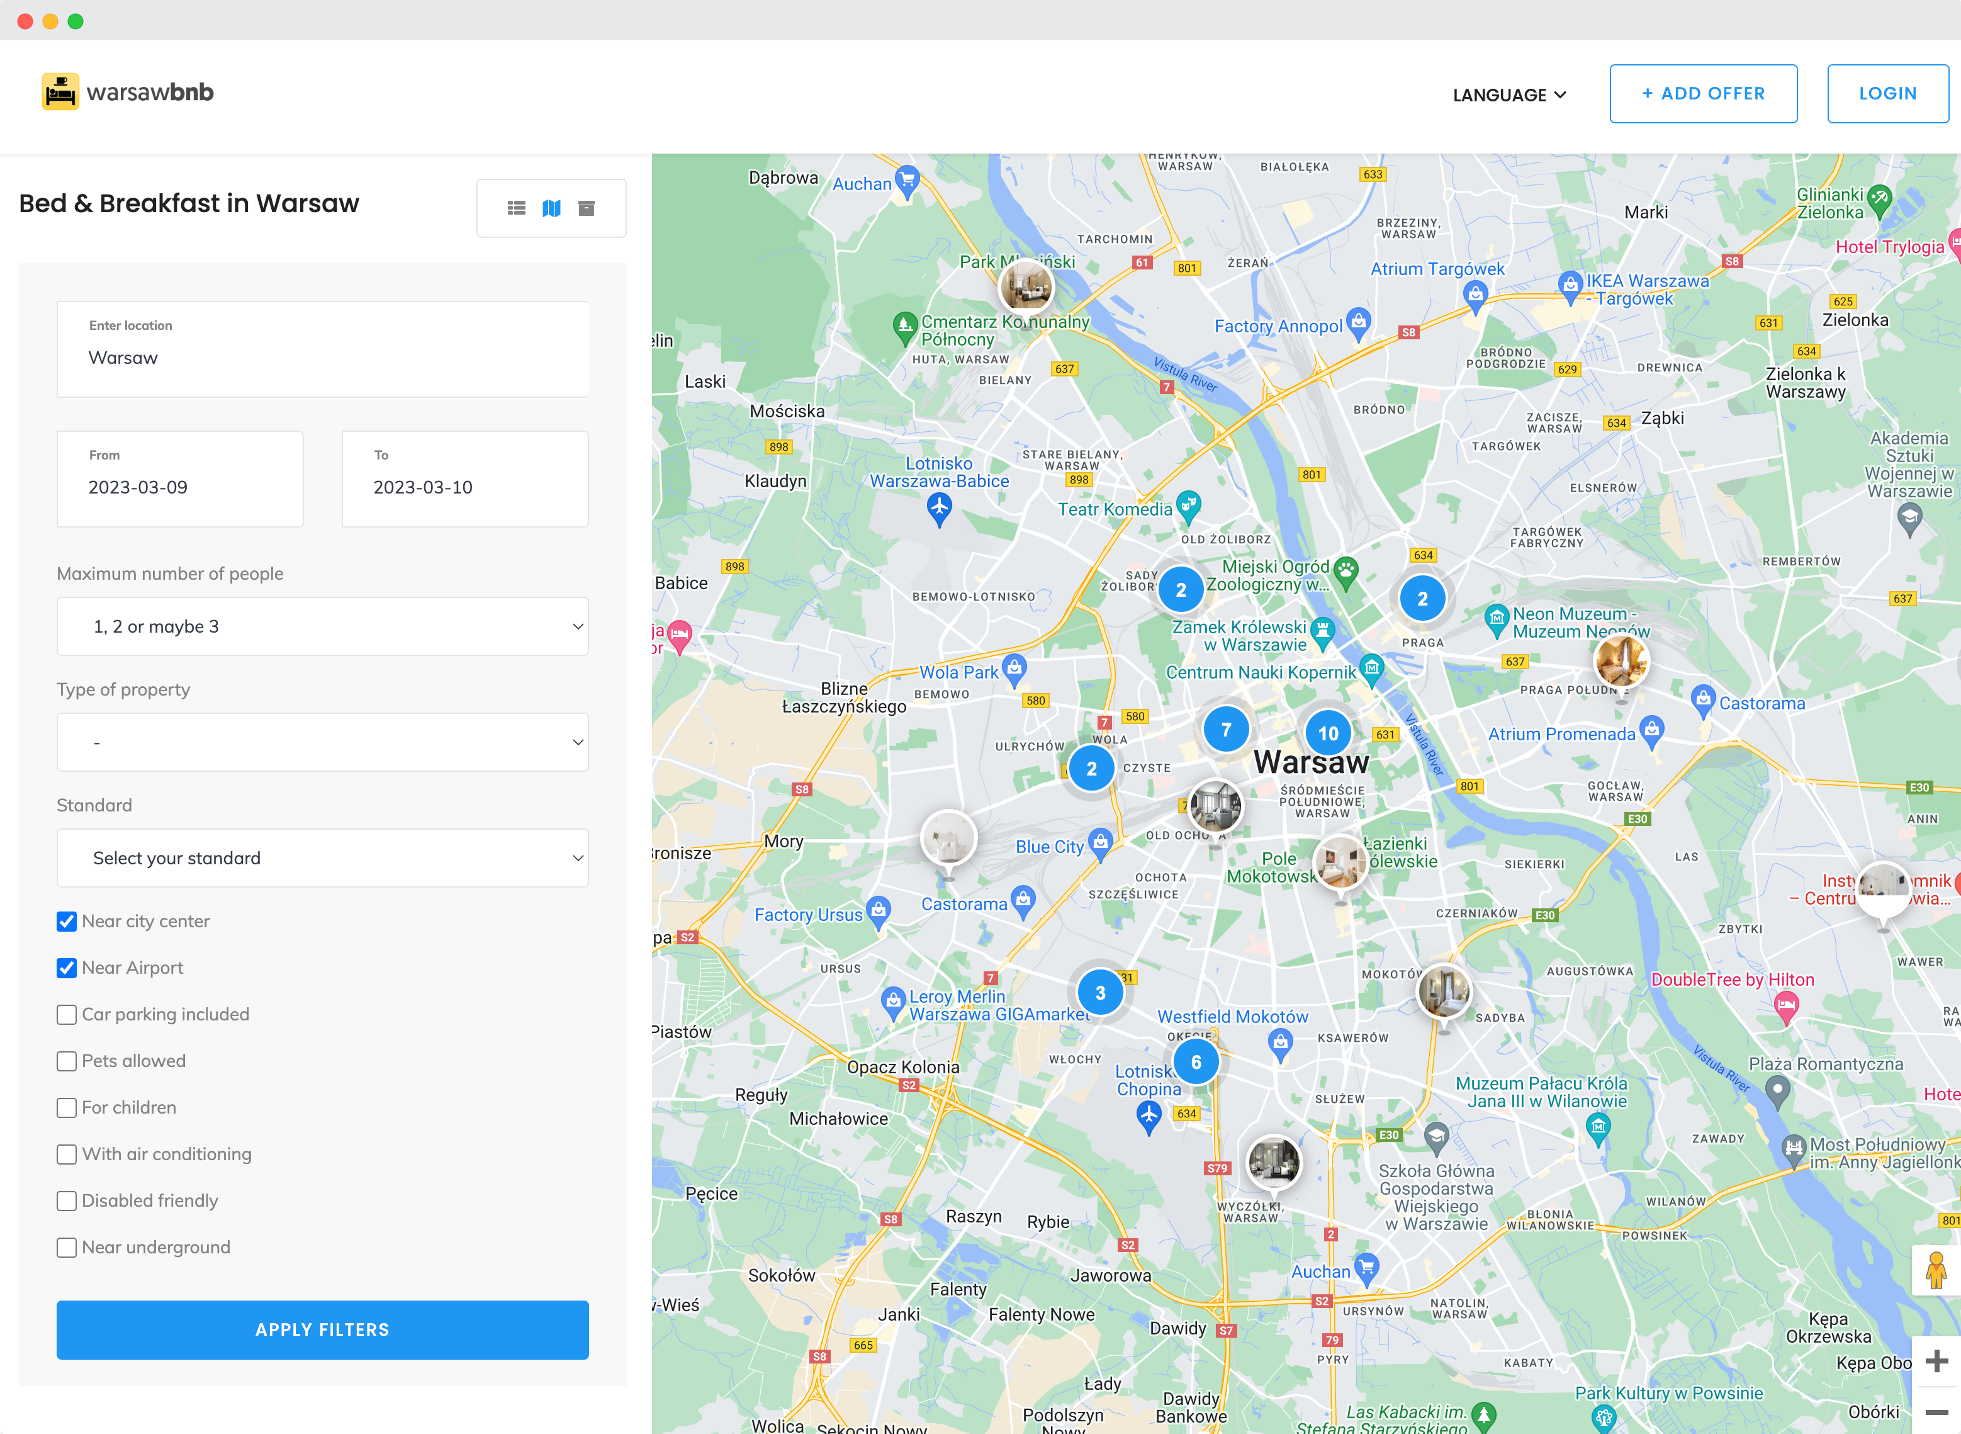Check the Pets allowed checkbox
The width and height of the screenshot is (1961, 1434).
point(67,1061)
